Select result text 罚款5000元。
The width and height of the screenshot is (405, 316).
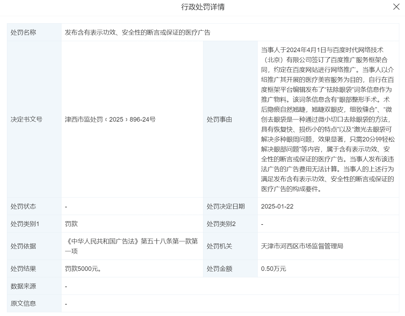[83, 269]
